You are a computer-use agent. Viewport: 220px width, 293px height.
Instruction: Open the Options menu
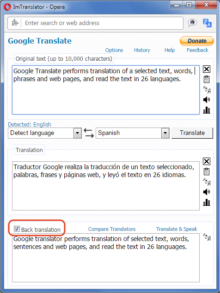pyautogui.click(x=114, y=50)
